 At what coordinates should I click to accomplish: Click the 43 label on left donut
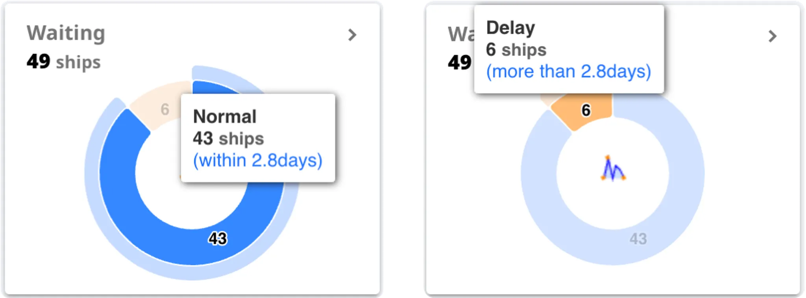tap(218, 238)
